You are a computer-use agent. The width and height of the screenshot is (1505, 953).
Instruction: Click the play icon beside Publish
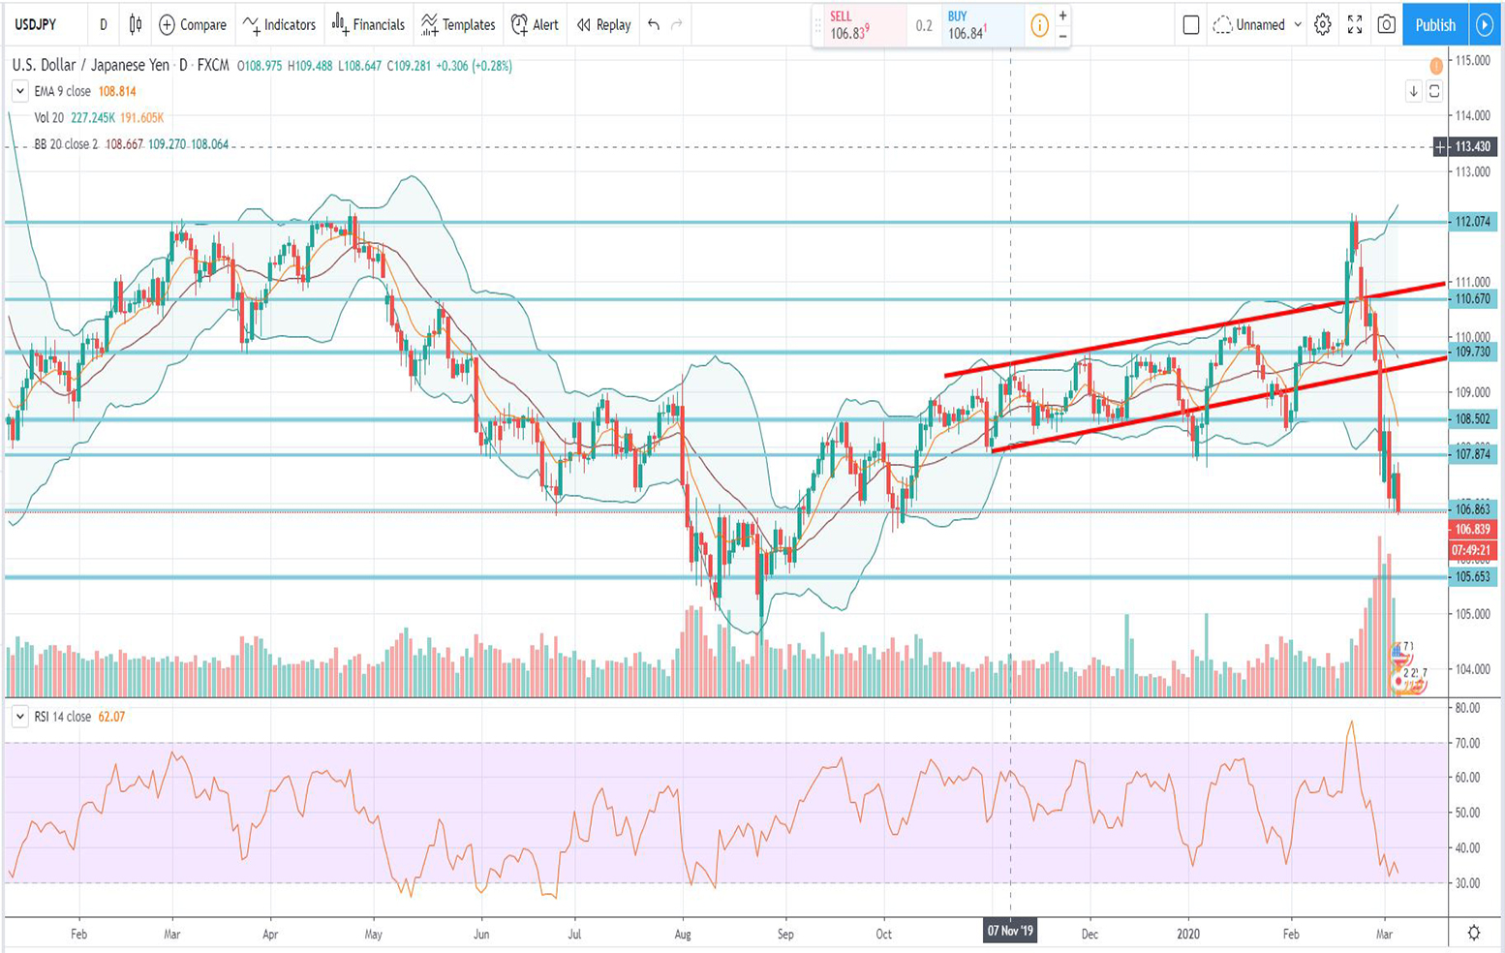coord(1484,25)
